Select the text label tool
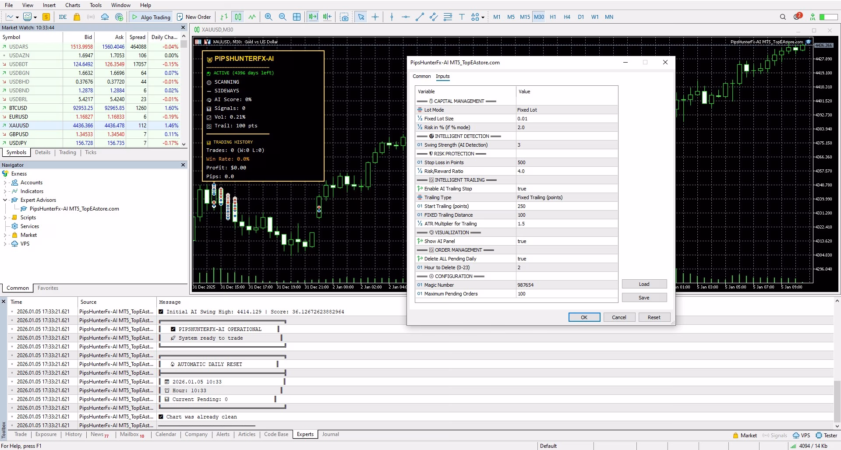The width and height of the screenshot is (841, 450). (462, 17)
